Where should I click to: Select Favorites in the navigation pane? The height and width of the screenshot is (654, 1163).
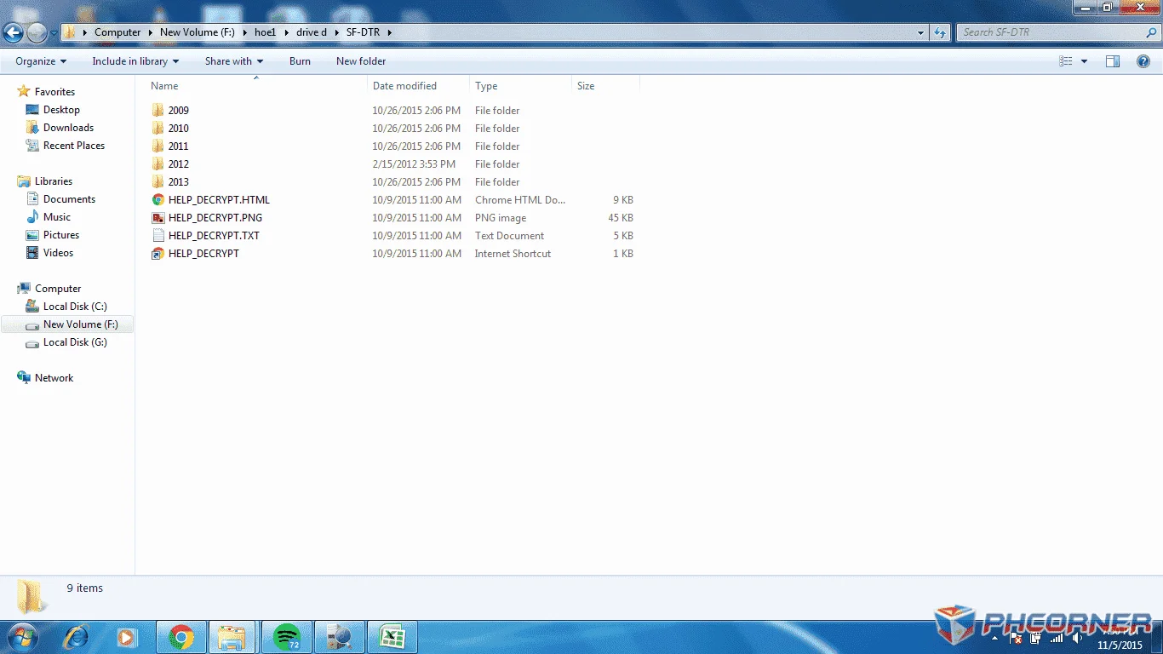[54, 92]
